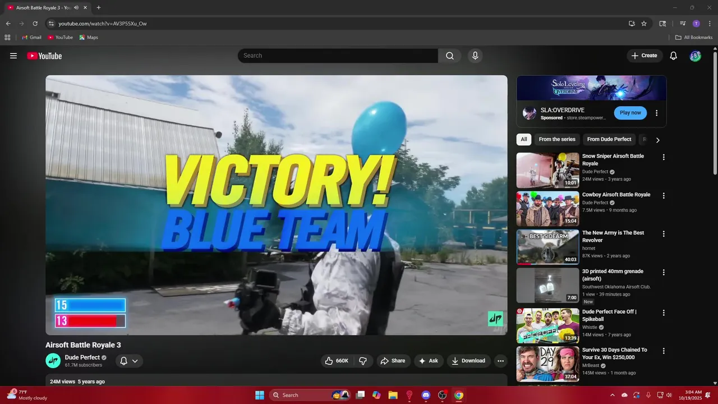Click the video player frame
The height and width of the screenshot is (404, 718).
point(277,205)
